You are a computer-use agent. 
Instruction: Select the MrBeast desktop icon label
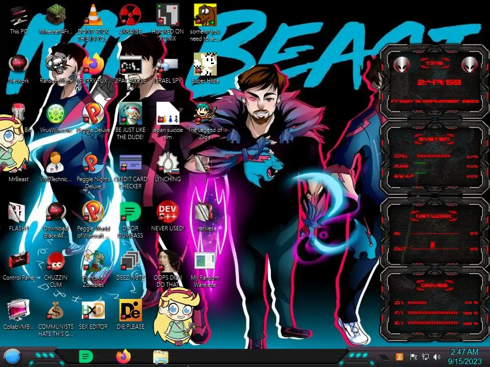(19, 179)
